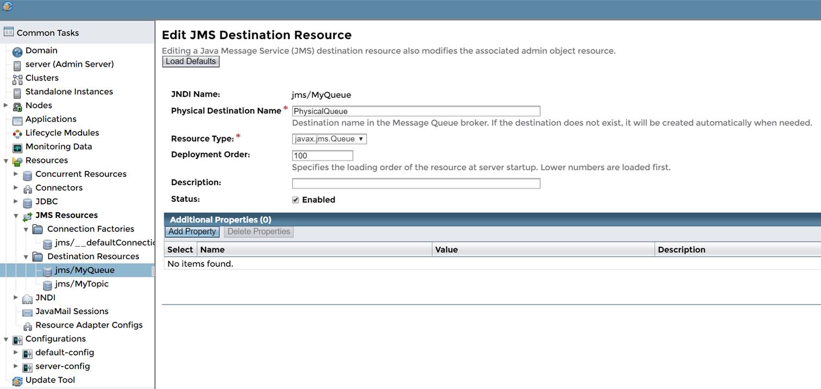Click the Domain icon in the sidebar
Screen dimensions: 821x389
coord(18,50)
